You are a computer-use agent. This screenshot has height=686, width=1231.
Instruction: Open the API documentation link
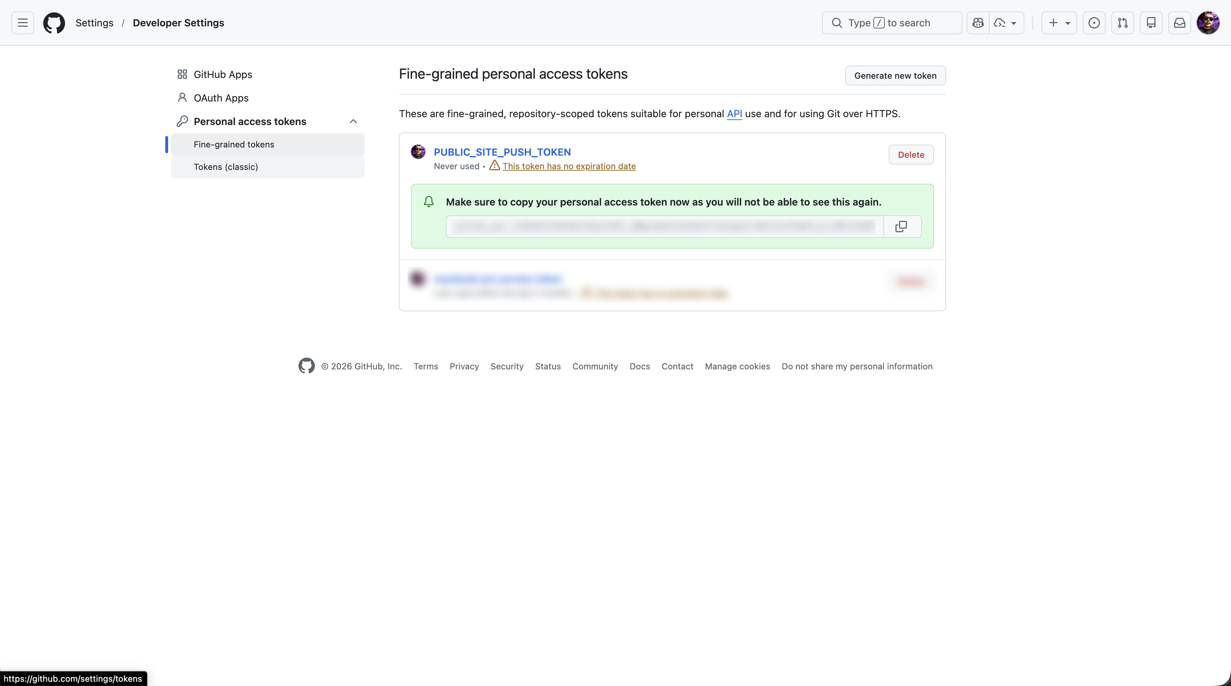[x=734, y=114]
